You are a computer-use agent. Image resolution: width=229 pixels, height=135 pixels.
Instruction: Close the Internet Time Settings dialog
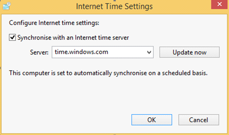click(x=219, y=5)
